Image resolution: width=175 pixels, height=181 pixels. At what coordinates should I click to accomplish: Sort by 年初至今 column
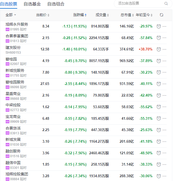point(144,15)
